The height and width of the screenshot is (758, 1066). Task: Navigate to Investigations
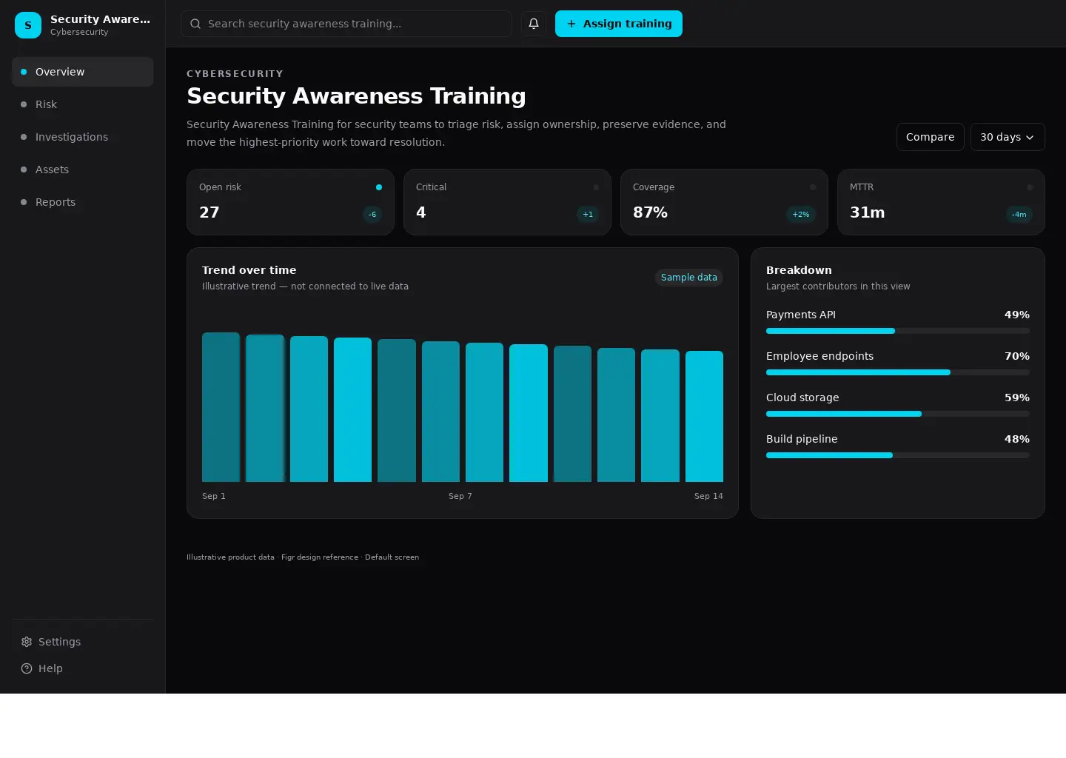click(83, 137)
